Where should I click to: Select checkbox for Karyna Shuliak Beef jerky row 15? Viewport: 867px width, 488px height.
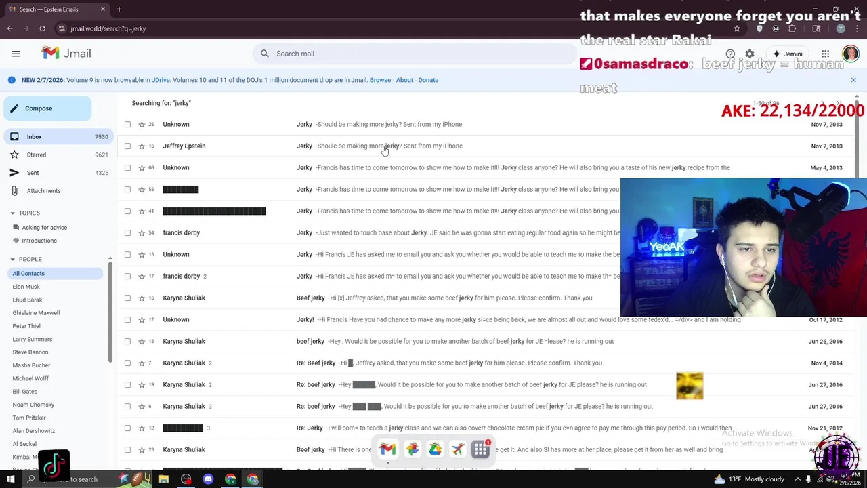(x=127, y=298)
